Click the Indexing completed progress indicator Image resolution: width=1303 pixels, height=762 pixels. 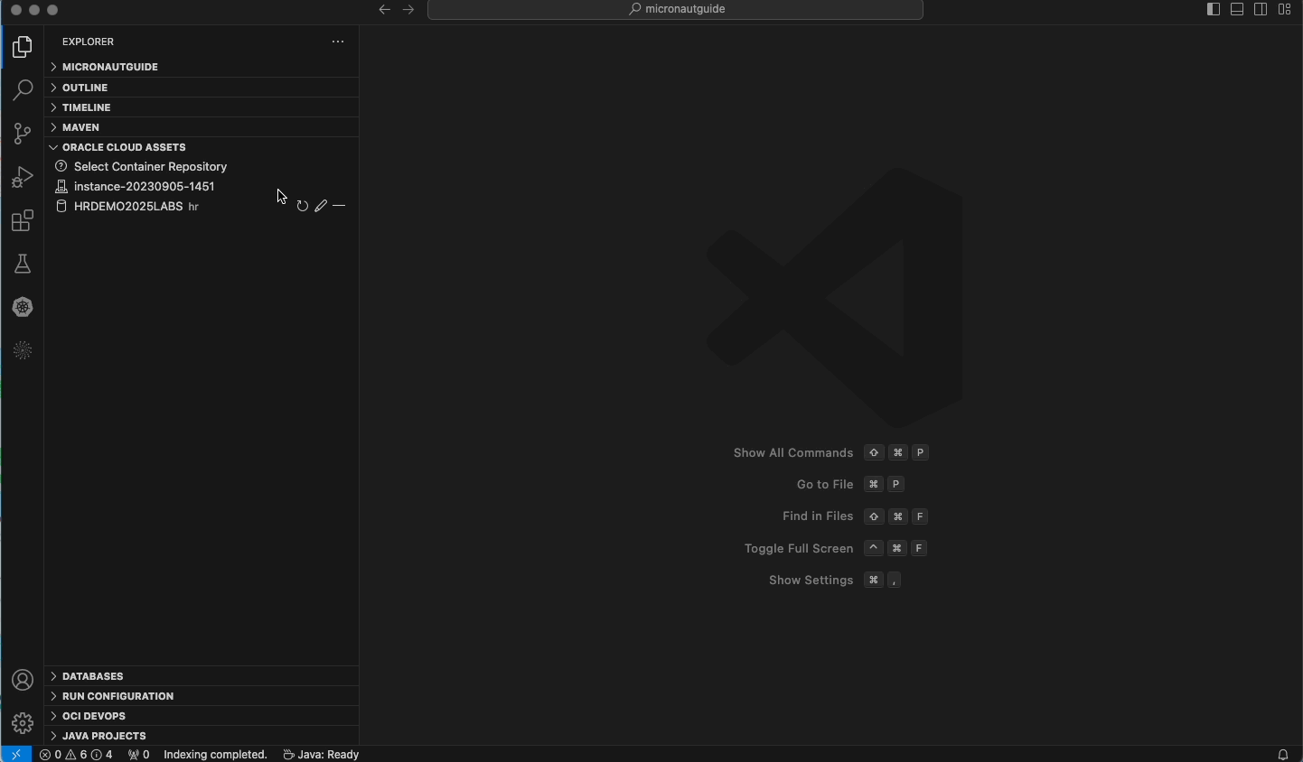tap(215, 755)
